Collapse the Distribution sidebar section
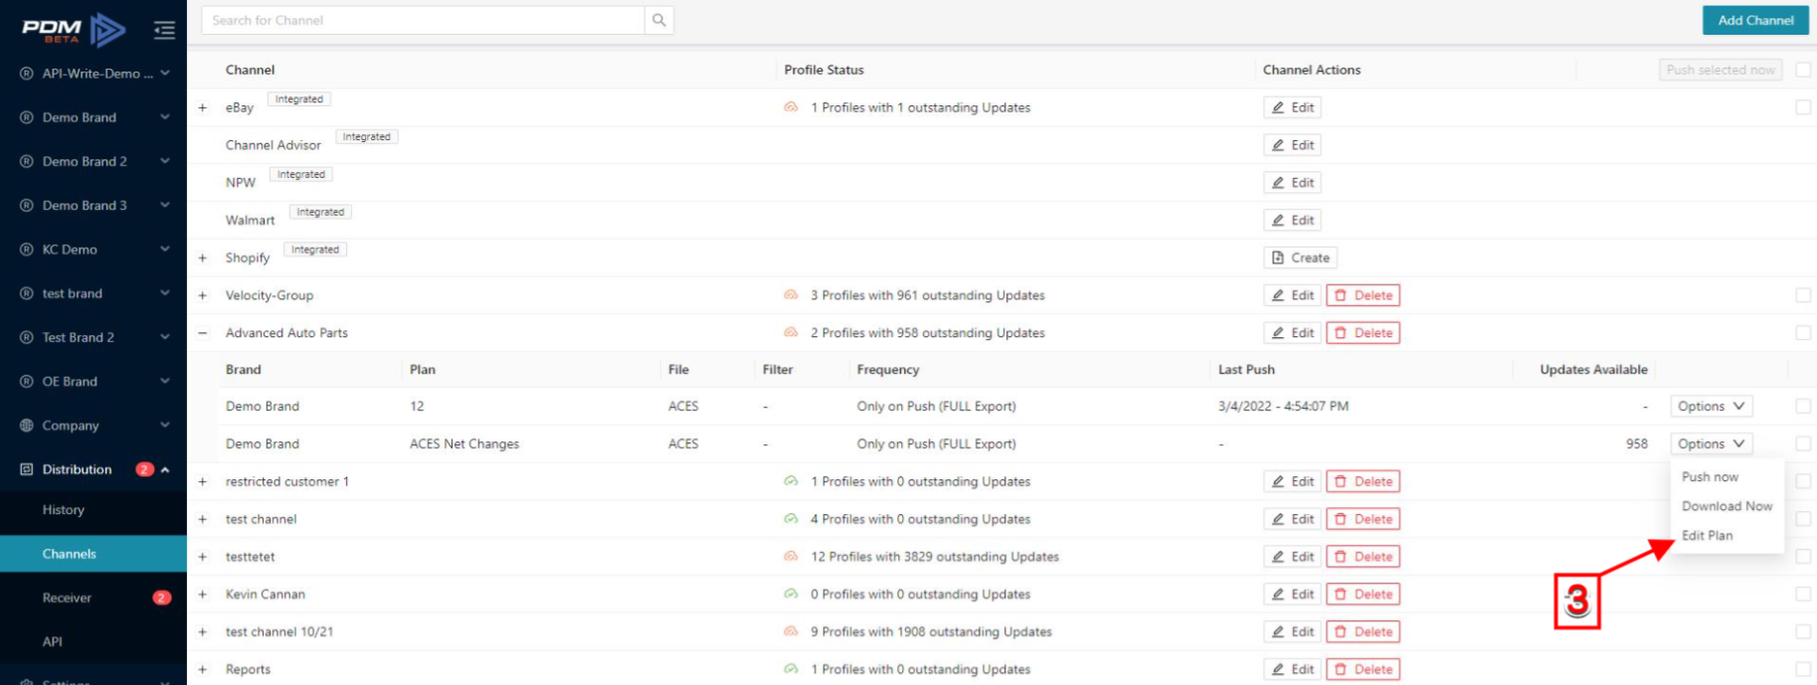1817x685 pixels. 165,469
